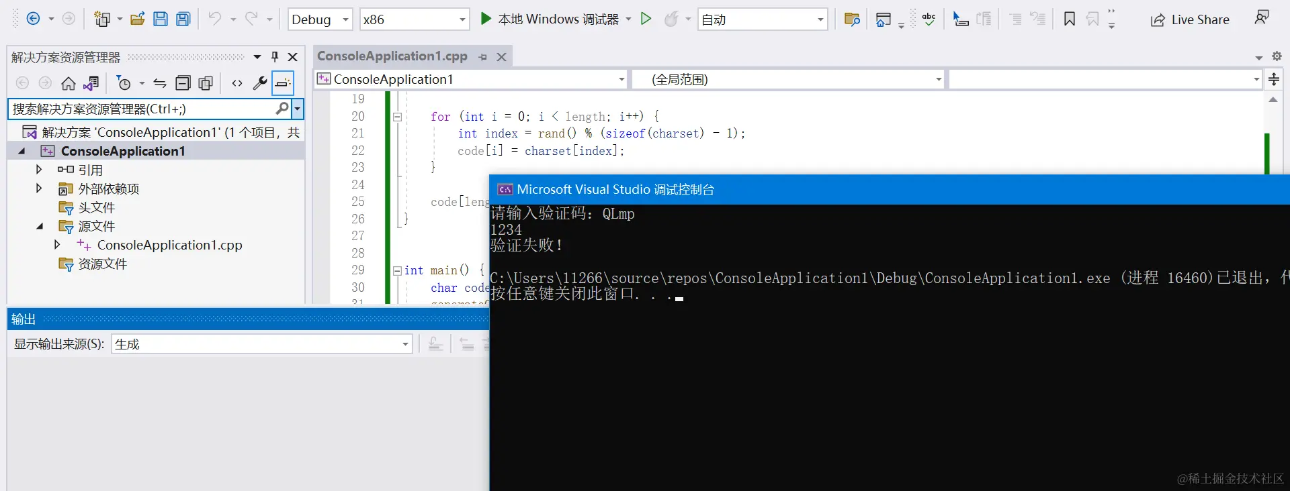Click the Live Share button
Screen dimensions: 1290x491
pos(1190,19)
